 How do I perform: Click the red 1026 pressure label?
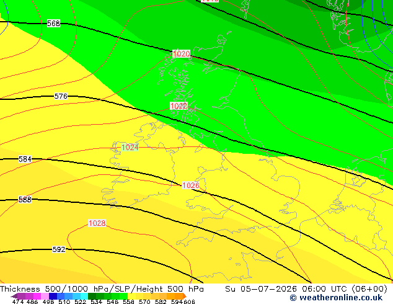tap(191, 185)
